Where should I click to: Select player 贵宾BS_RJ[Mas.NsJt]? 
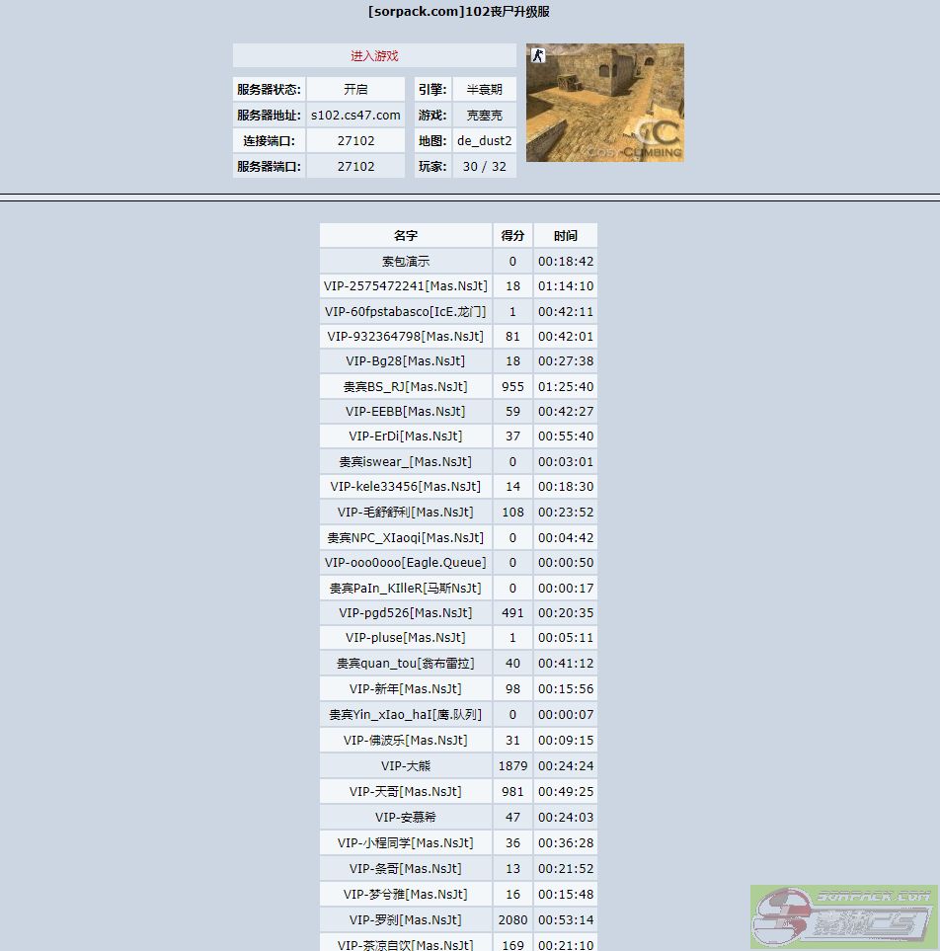tap(406, 386)
